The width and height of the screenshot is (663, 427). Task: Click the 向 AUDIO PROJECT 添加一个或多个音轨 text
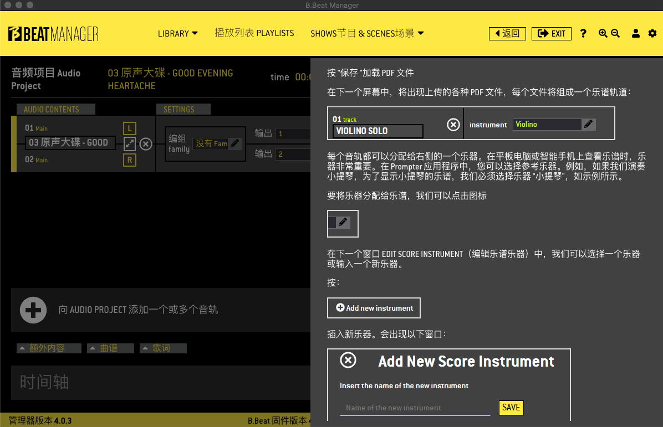(138, 310)
